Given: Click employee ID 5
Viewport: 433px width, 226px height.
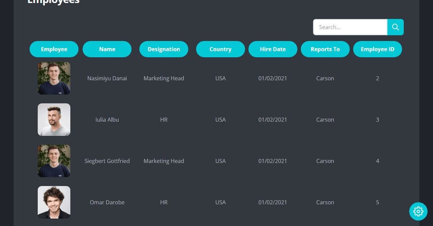Looking at the screenshot, I should click(378, 202).
